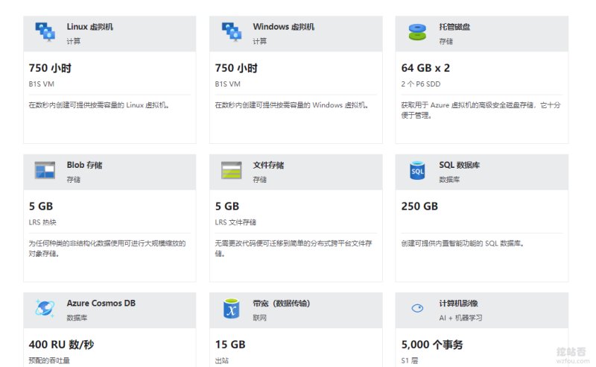Image resolution: width=596 pixels, height=367 pixels.
Task: Click B1S VM under Linux card
Action: [42, 84]
